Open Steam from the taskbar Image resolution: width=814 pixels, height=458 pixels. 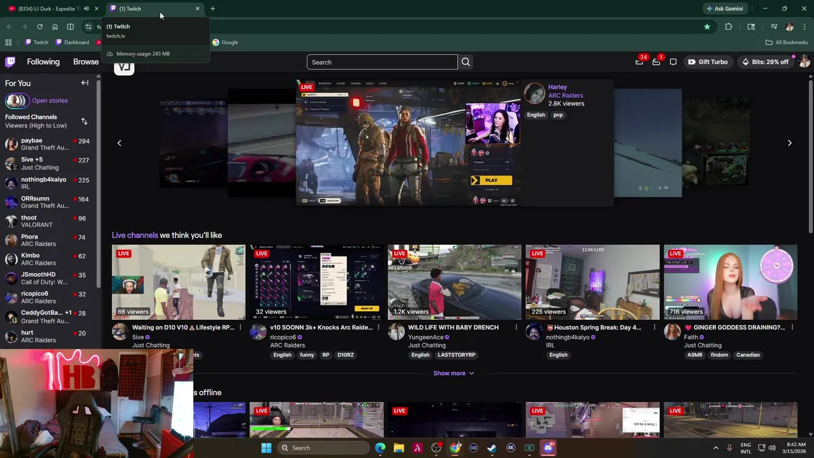pyautogui.click(x=492, y=448)
